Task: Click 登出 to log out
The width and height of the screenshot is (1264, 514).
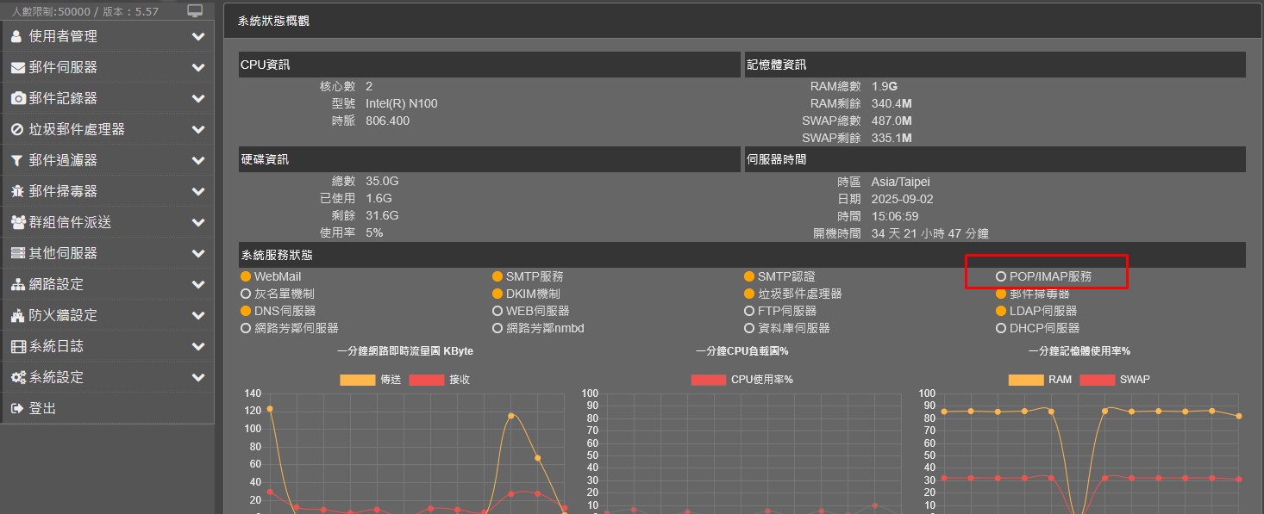Action: [x=42, y=408]
